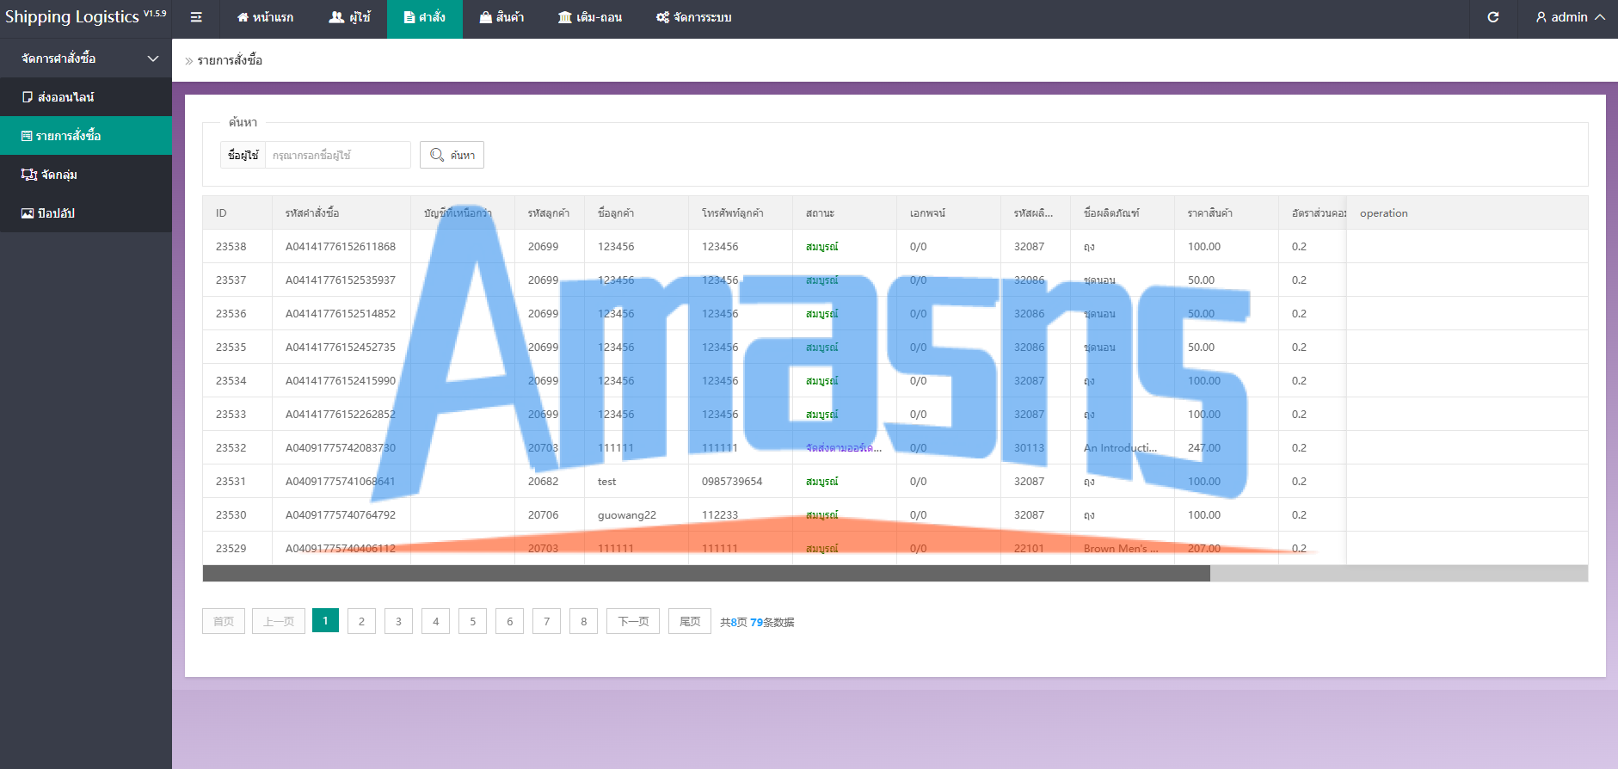Go to page 6

509,621
